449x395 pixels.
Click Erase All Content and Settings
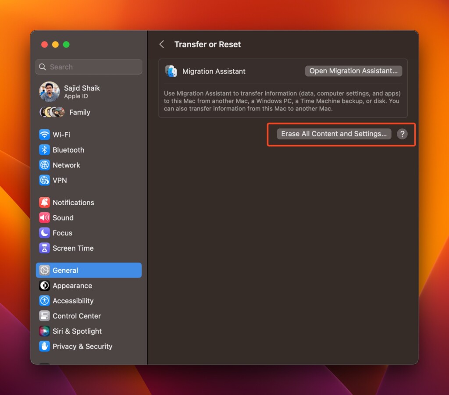coord(334,134)
